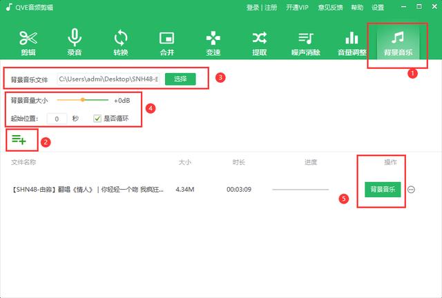Click the 背景音乐文件 path input field
The width and height of the screenshot is (442, 298).
108,79
